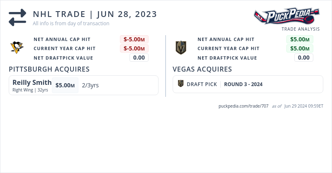Click the puckpedia.com/trade/707 link
This screenshot has width=332, height=173.
click(x=243, y=106)
